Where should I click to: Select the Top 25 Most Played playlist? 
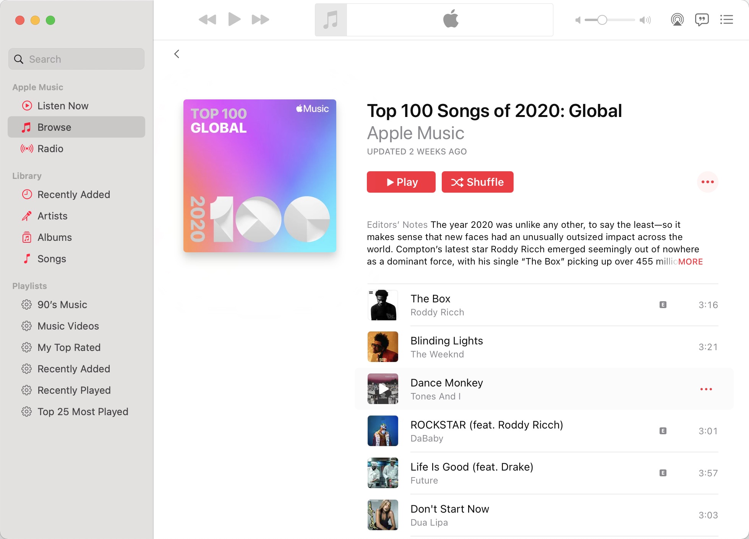point(82,411)
